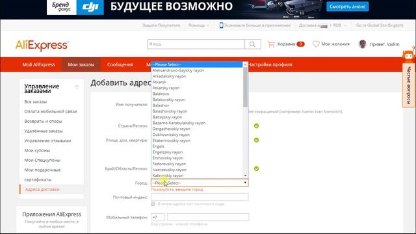
Task: Click city list scroll-down arrow
Action: click(x=245, y=175)
